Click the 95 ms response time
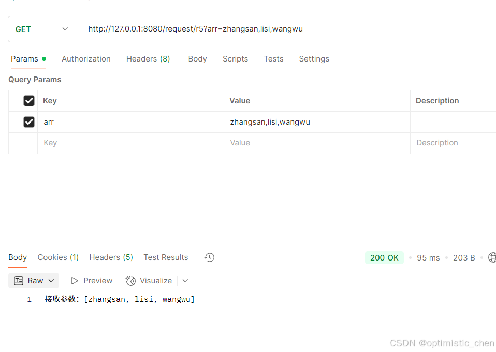496x352 pixels. [x=428, y=258]
